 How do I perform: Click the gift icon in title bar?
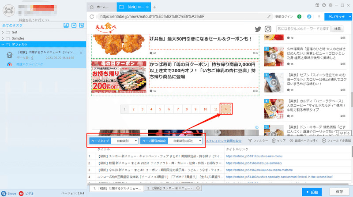point(317,5)
